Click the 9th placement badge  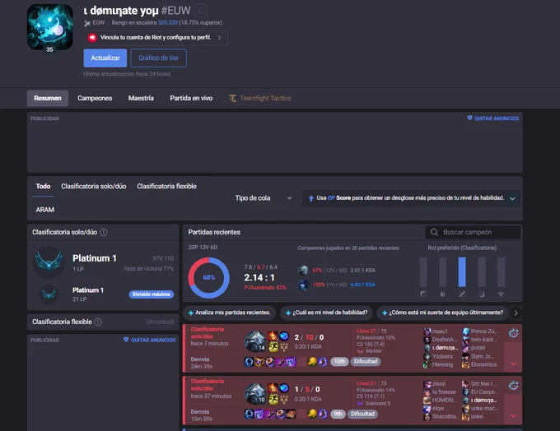[x=338, y=414]
